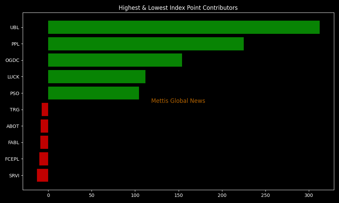Image resolution: width=339 pixels, height=203 pixels.
Task: Click the x-axis tick label '250'
Action: 265,196
